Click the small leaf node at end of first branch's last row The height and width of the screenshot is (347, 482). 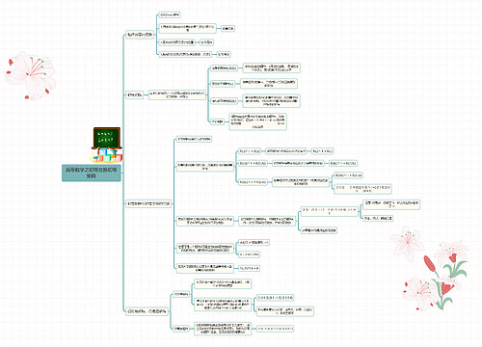(x=224, y=54)
